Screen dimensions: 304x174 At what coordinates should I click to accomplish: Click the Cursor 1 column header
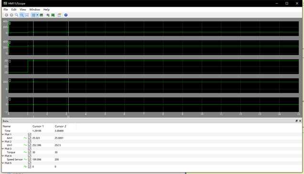pyautogui.click(x=38, y=126)
